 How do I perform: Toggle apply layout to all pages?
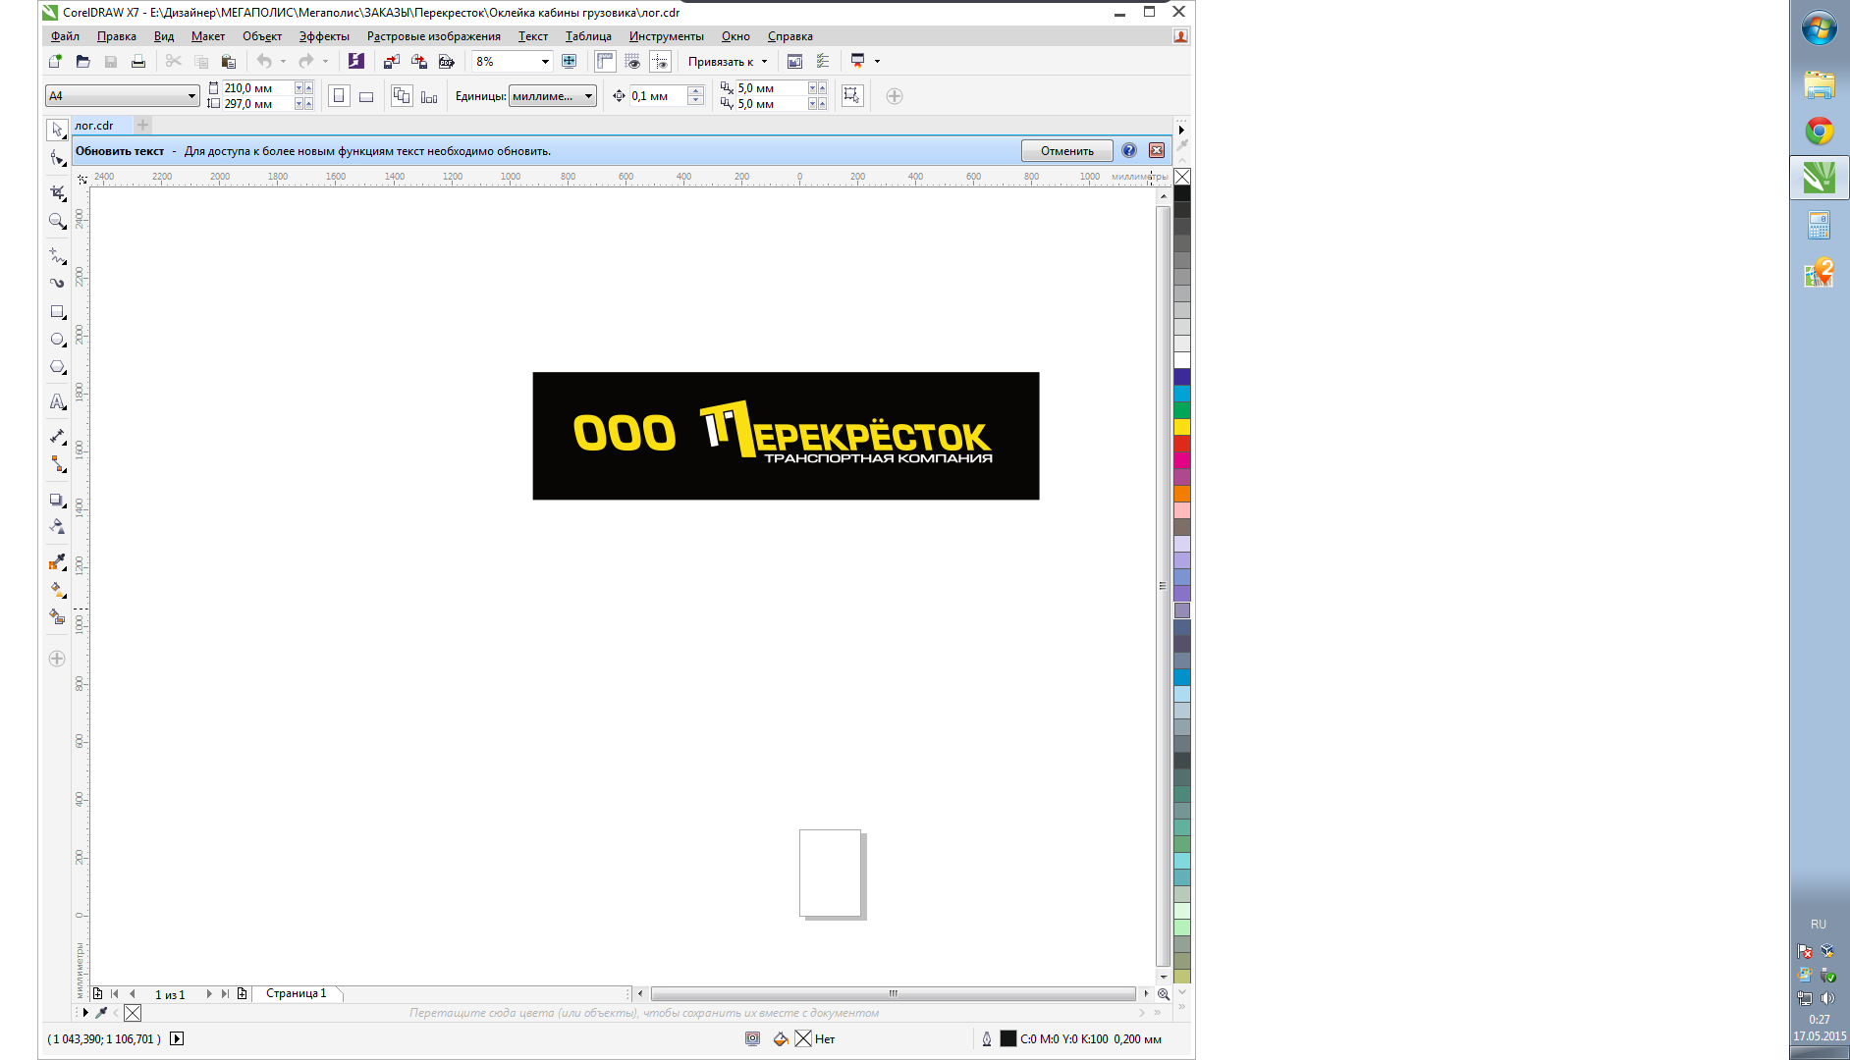pos(402,96)
